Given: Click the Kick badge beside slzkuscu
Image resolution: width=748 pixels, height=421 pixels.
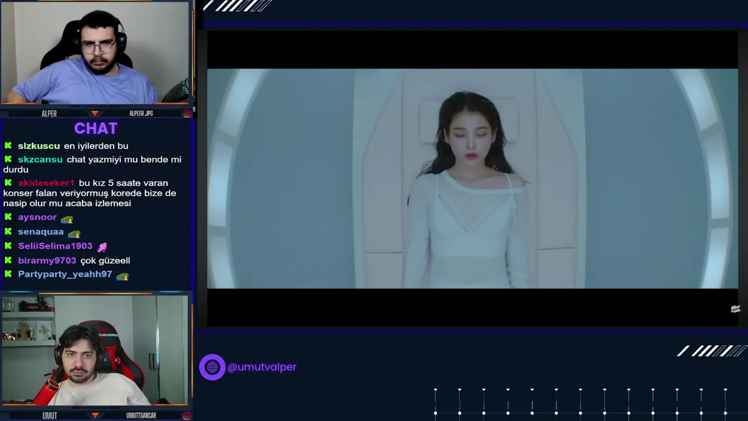Looking at the screenshot, I should pyautogui.click(x=8, y=146).
